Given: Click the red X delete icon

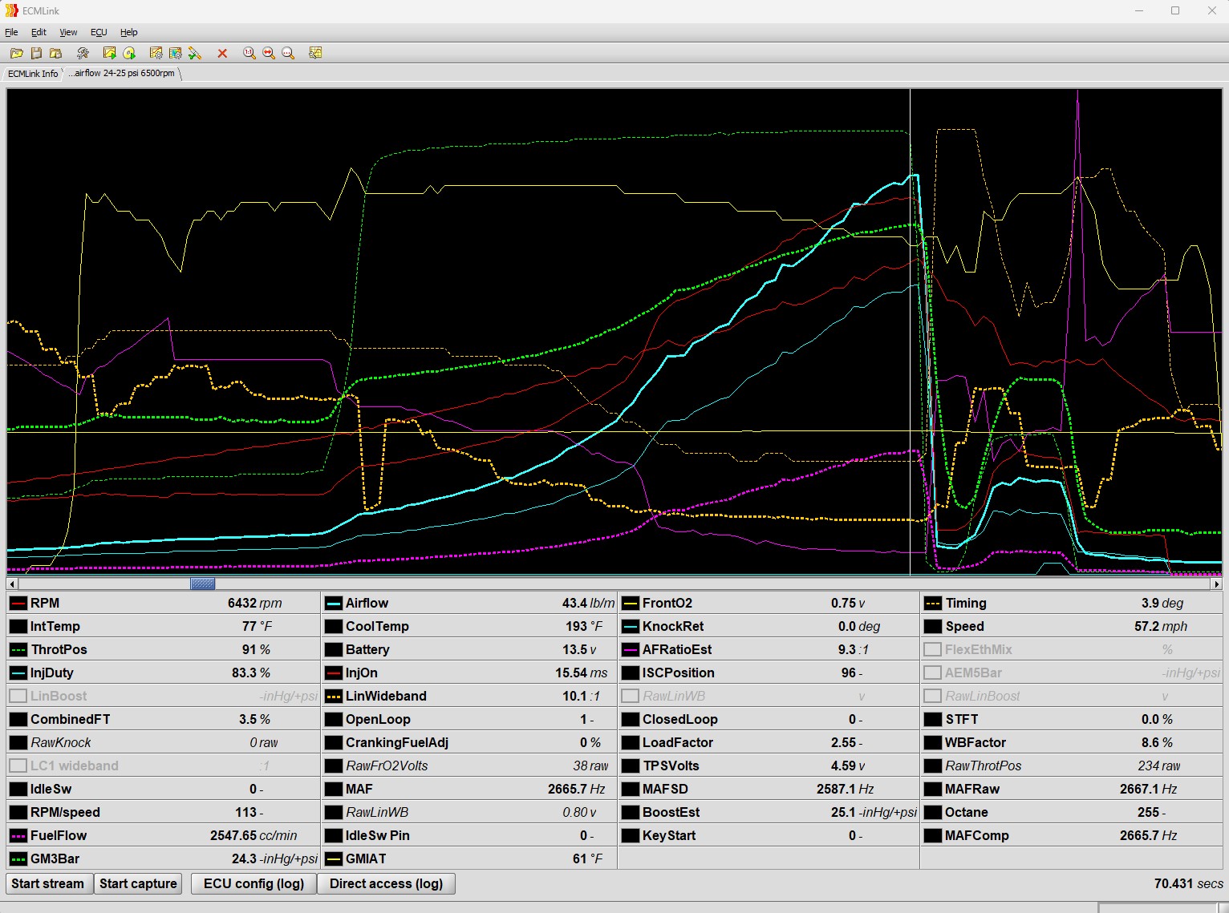Looking at the screenshot, I should [222, 53].
